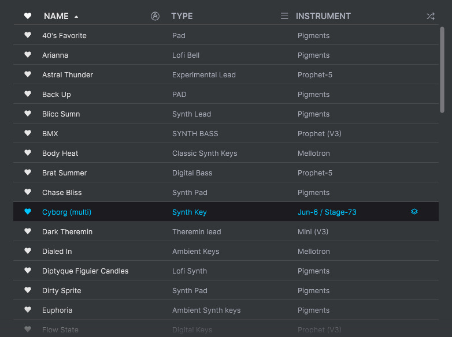
Task: Open the type column list menu icon
Action: (x=284, y=16)
